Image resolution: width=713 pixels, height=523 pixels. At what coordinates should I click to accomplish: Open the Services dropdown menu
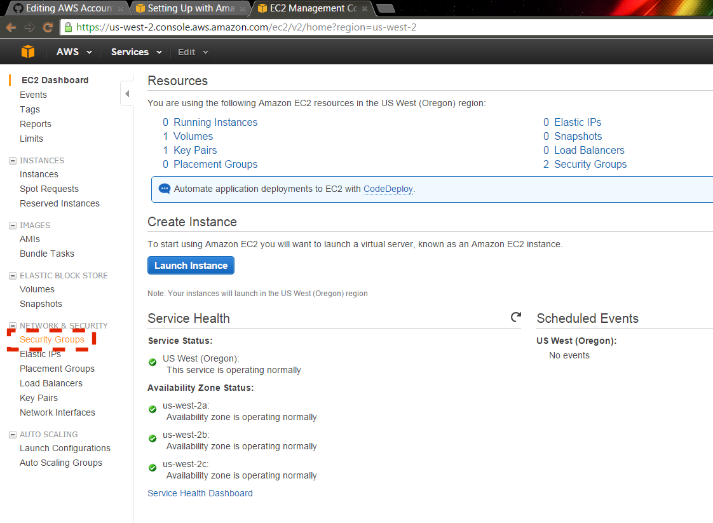[137, 52]
